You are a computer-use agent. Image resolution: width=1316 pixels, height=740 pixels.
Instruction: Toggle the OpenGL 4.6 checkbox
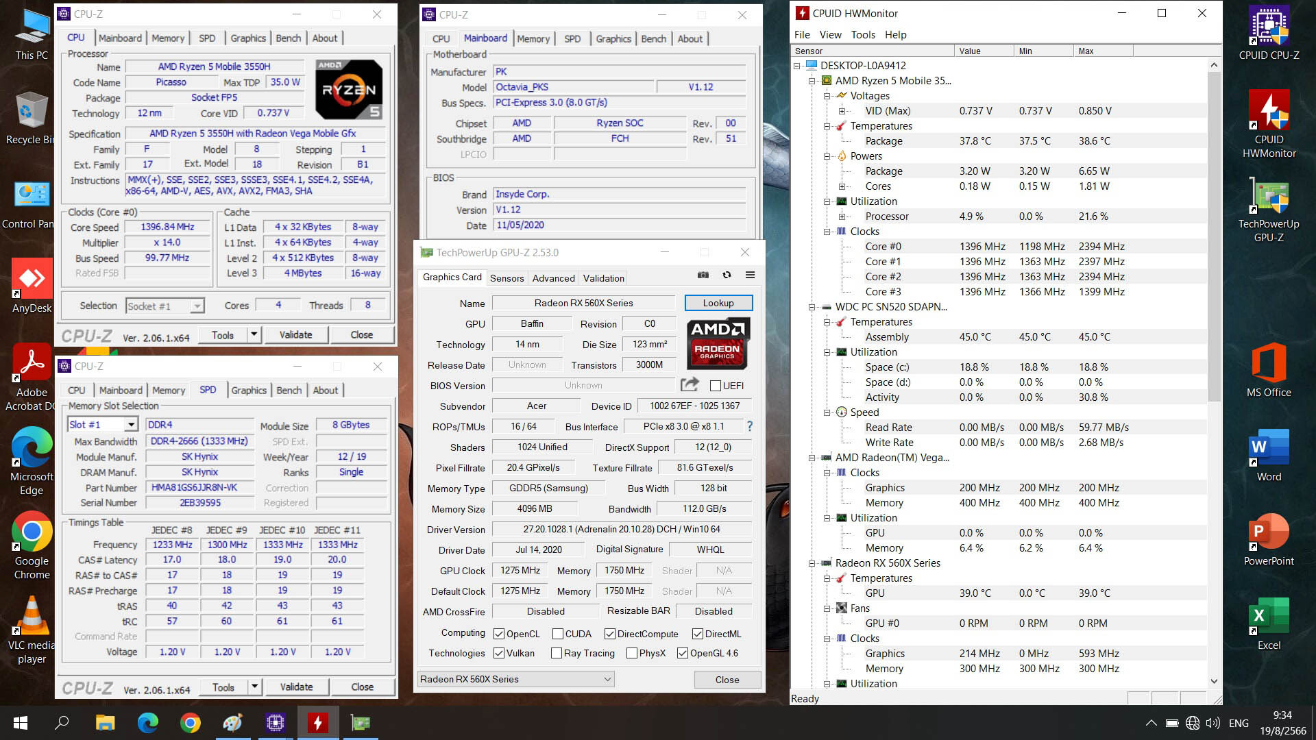tap(683, 653)
